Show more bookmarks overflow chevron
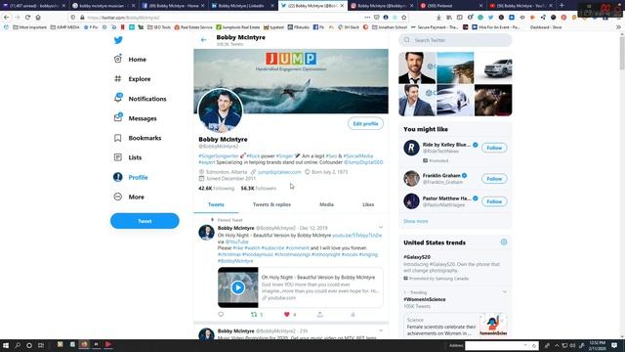The width and height of the screenshot is (625, 352). [618, 27]
